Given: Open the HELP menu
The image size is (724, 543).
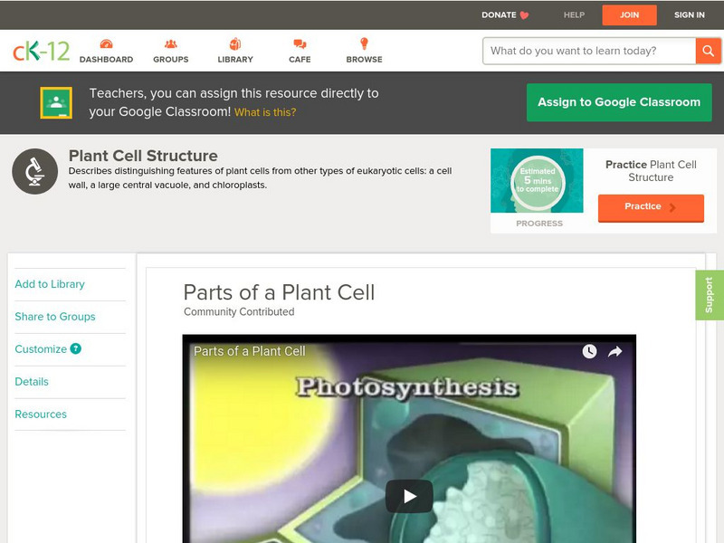Looking at the screenshot, I should [x=574, y=14].
